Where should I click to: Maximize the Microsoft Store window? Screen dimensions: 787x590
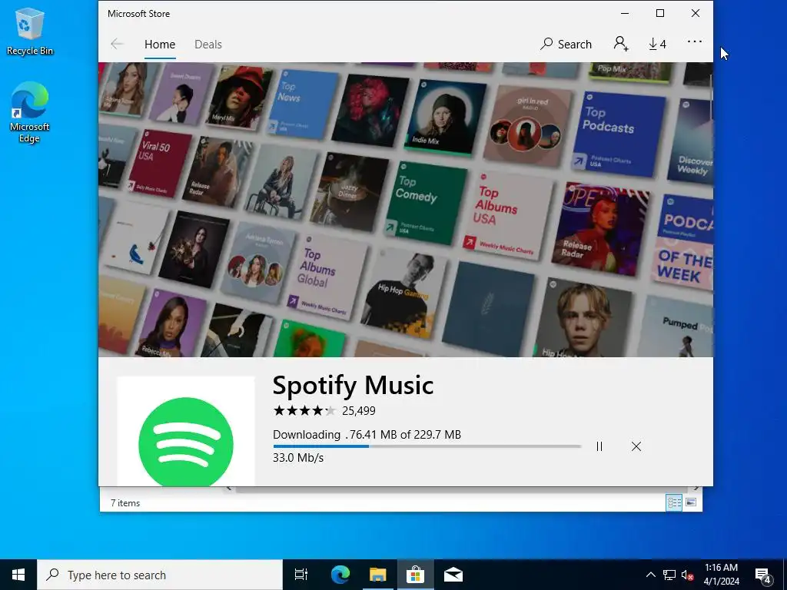[x=660, y=14]
